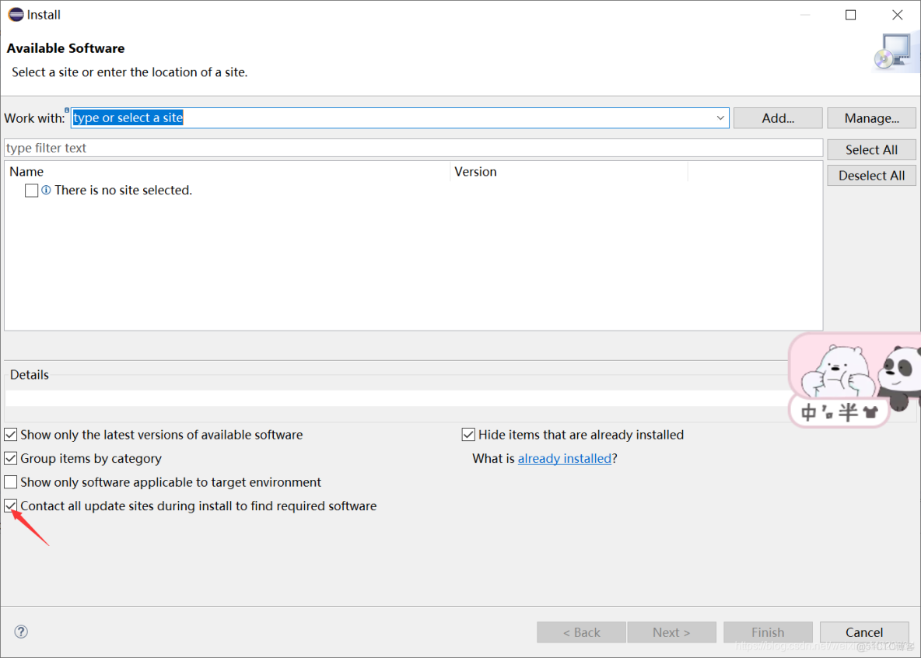This screenshot has height=658, width=921.
Task: Uncheck Contact all update sites option
Action: pos(11,506)
